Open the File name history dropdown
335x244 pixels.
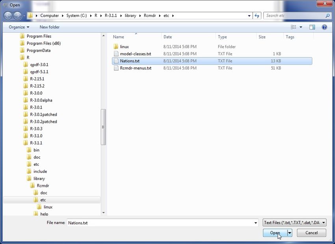[x=255, y=223]
